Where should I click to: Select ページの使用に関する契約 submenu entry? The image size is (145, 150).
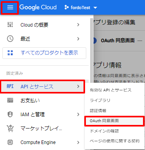tap(115, 141)
